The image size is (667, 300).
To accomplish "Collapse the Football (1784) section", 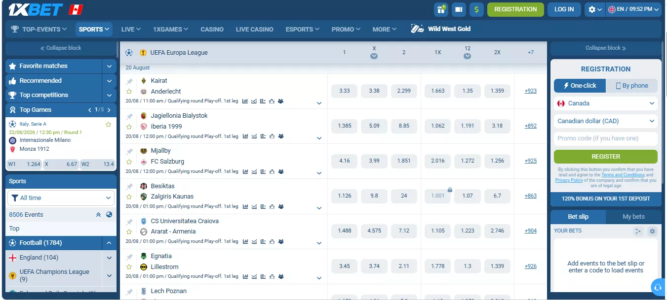I will click(109, 243).
